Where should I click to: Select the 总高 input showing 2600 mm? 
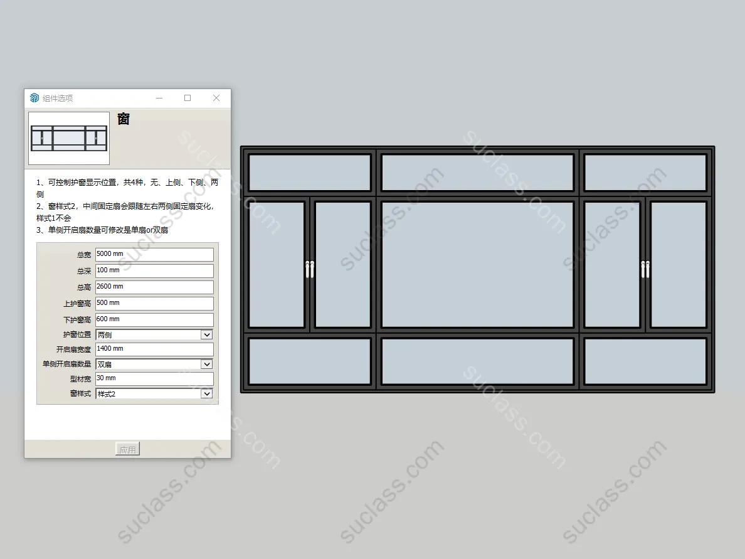(x=154, y=287)
